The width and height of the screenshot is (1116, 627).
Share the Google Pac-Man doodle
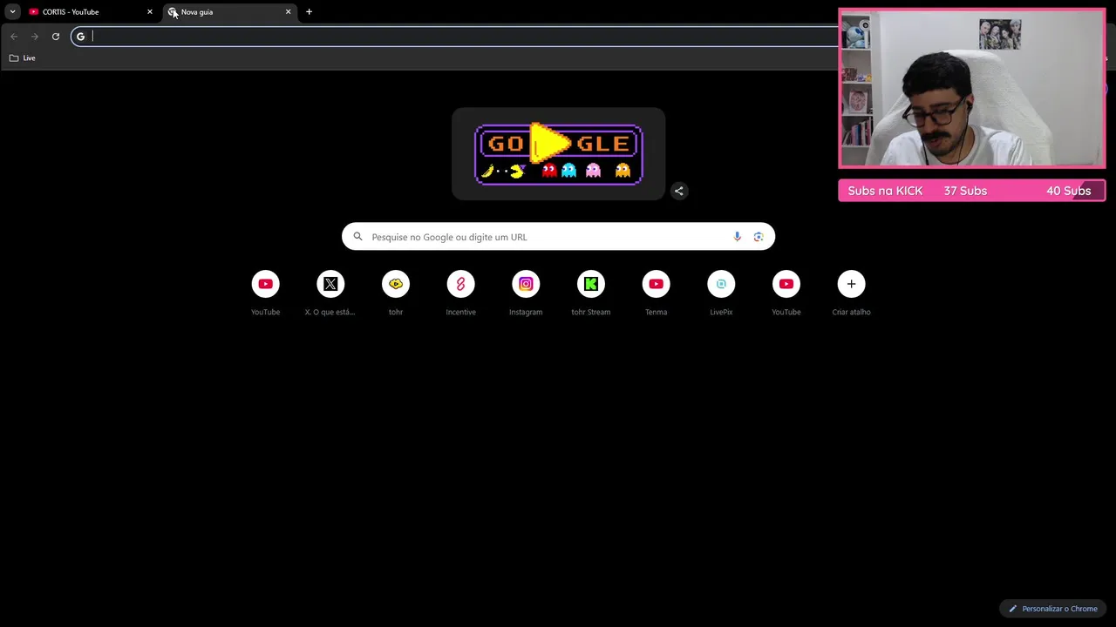[x=679, y=191]
